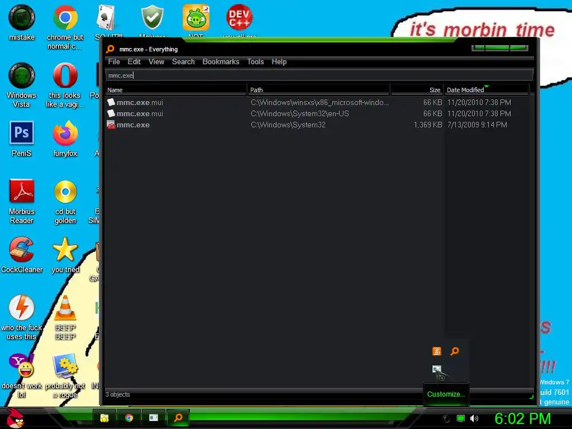Open the you tried star desktop icon
The height and width of the screenshot is (429, 572).
(65, 250)
